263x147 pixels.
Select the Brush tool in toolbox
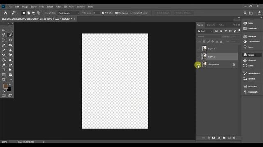(x=4, y=50)
